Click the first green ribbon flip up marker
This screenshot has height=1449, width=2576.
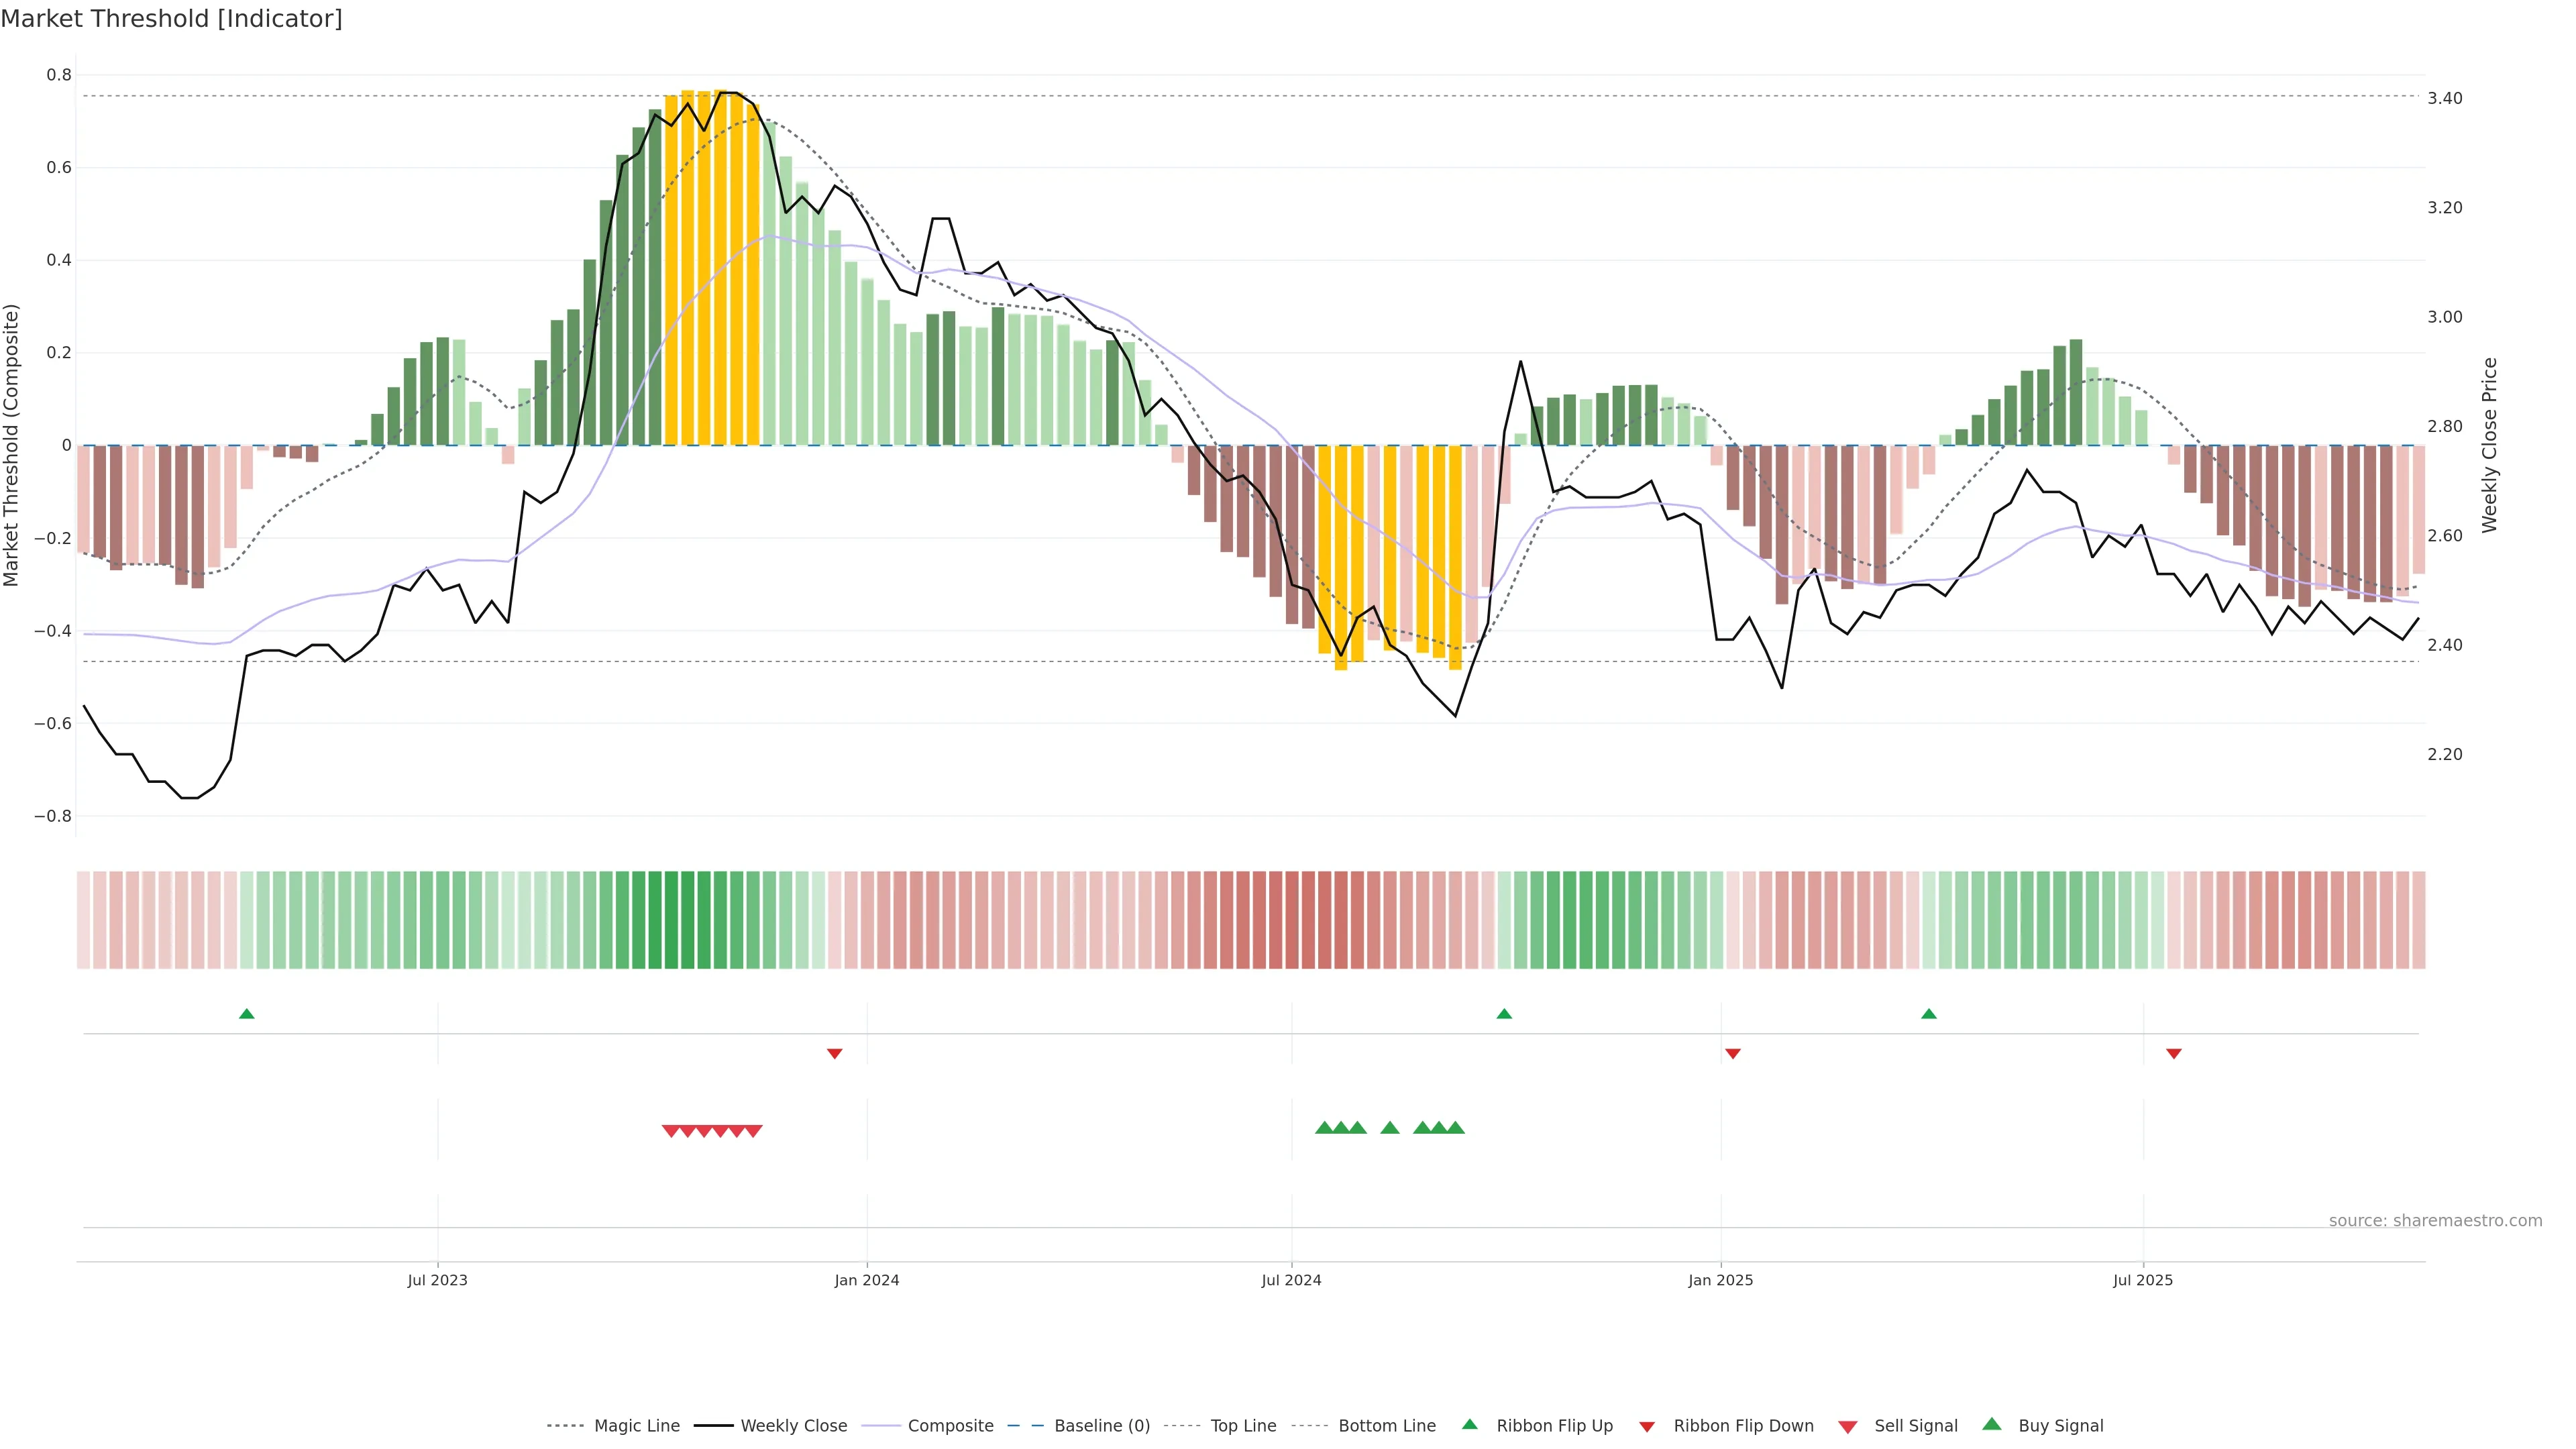tap(247, 1014)
